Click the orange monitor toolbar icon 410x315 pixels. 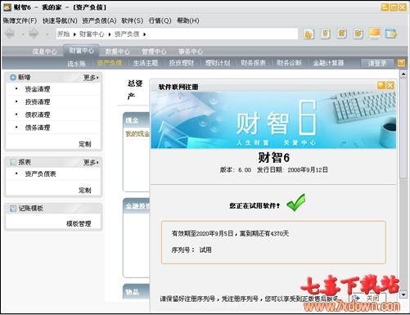[375, 34]
